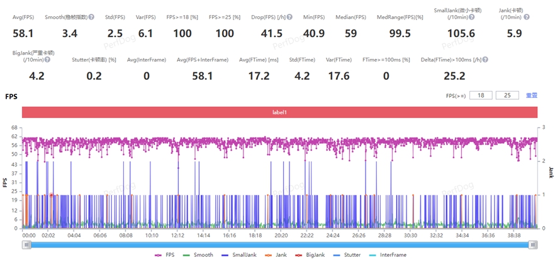Click the 20:20 mark on time axis
The width and height of the screenshot is (560, 260).
pos(281,235)
